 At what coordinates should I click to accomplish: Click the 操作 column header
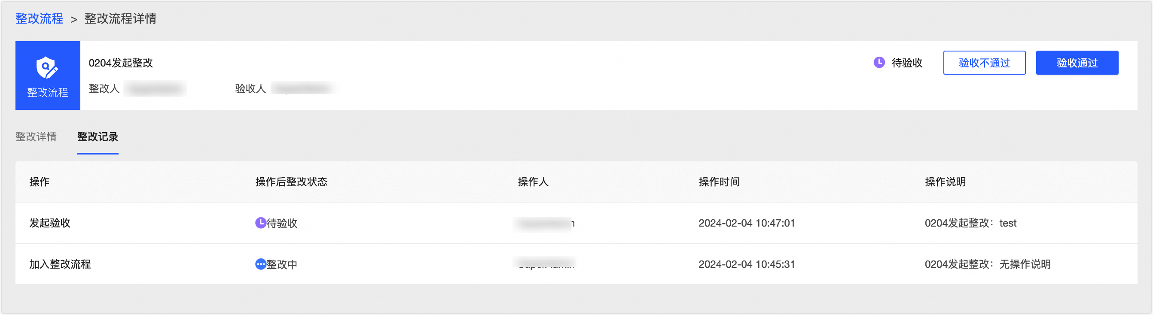(40, 182)
